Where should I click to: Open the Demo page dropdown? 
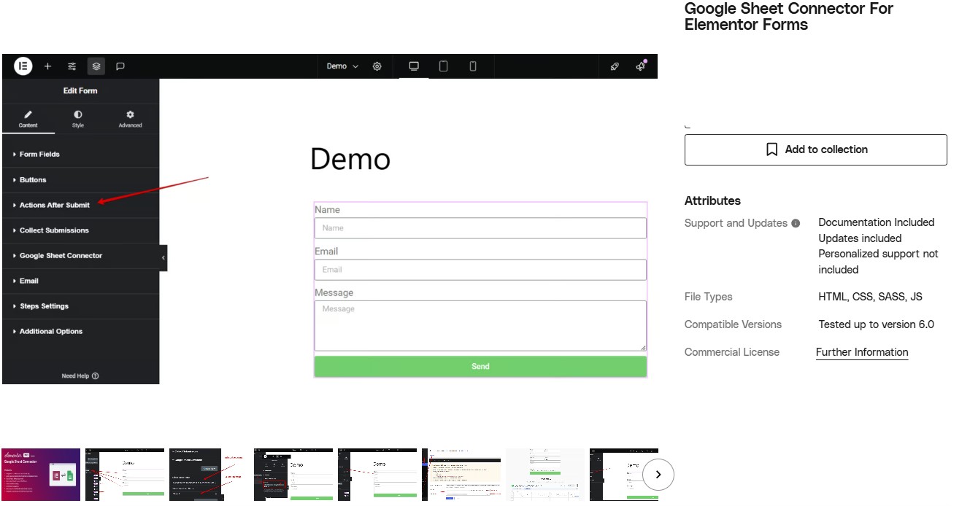tap(342, 66)
